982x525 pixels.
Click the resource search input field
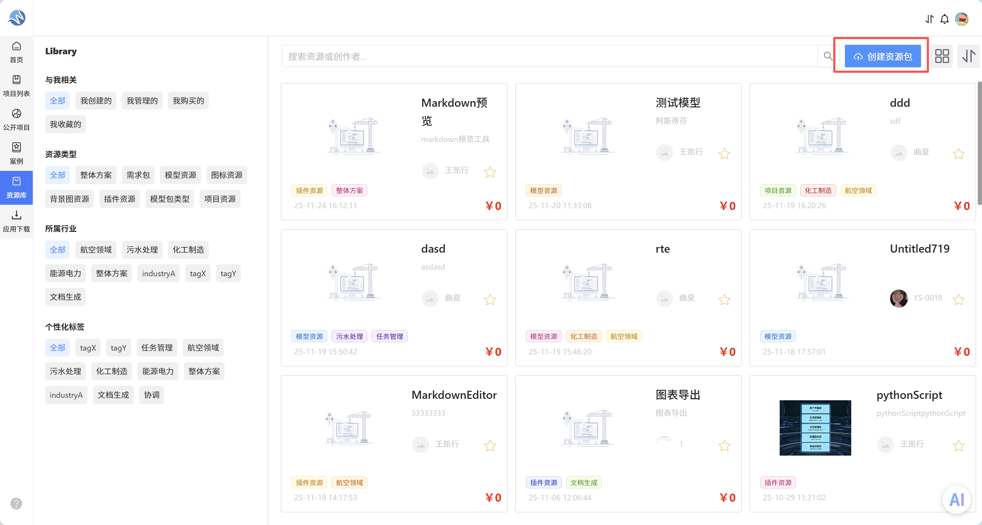pos(549,56)
